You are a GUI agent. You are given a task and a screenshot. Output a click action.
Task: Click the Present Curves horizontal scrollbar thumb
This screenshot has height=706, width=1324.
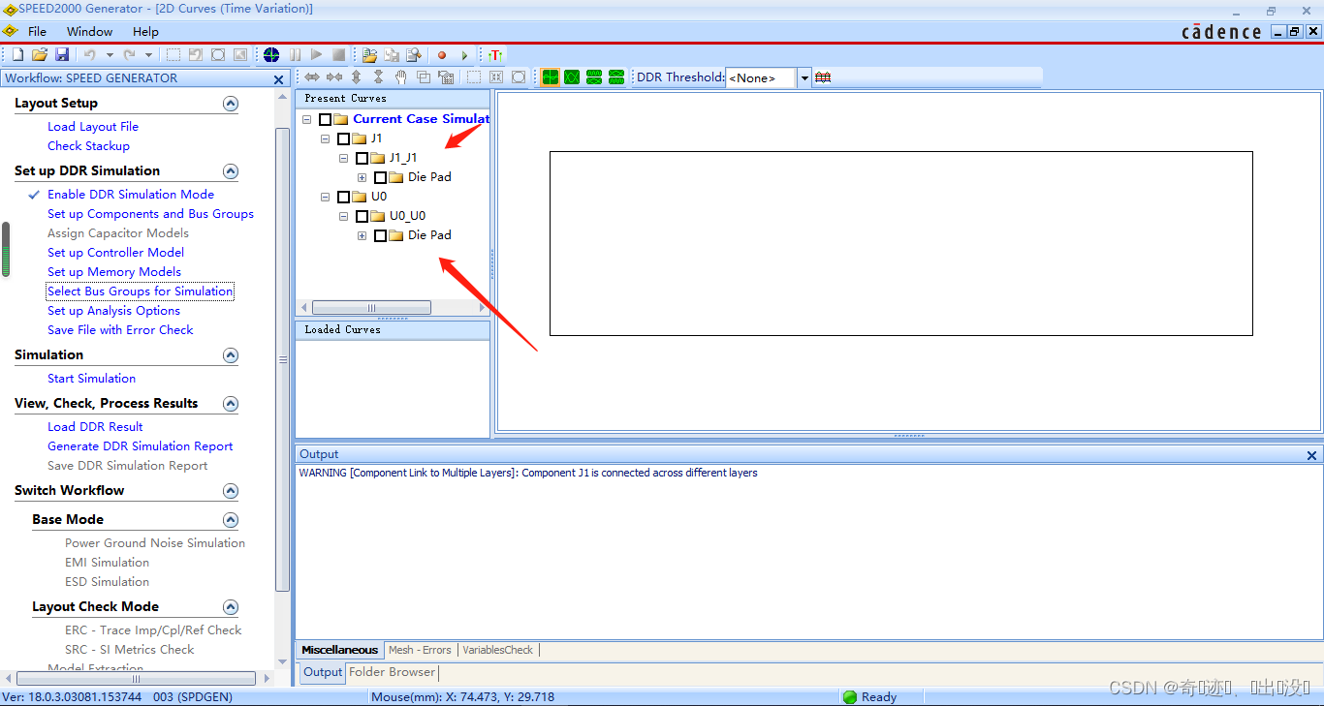tap(371, 308)
